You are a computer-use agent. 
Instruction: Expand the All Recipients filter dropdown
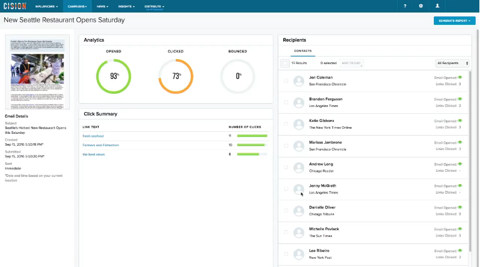click(453, 63)
